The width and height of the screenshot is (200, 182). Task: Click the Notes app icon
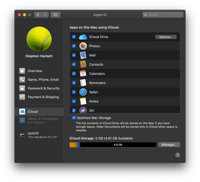tap(83, 101)
